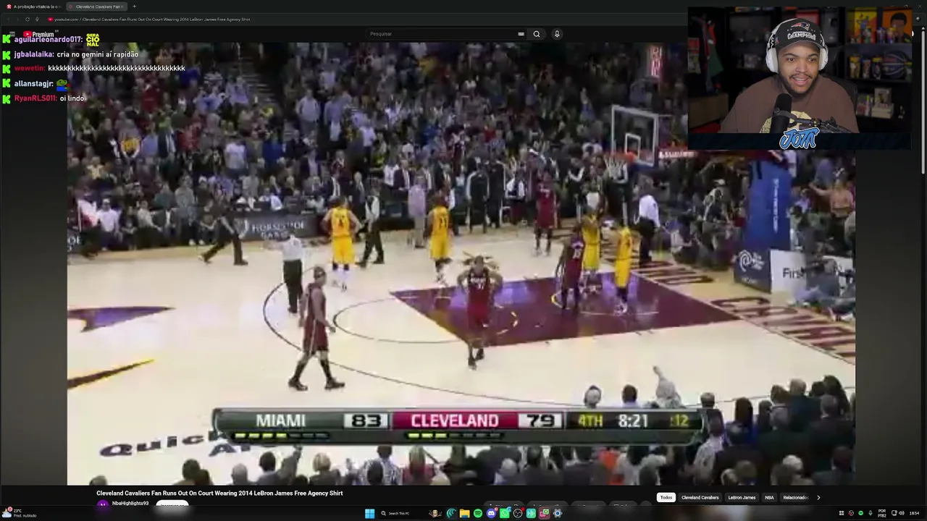Screen dimensions: 927x521
Task: Open the NbaHighlights93 channel link
Action: [x=130, y=504]
